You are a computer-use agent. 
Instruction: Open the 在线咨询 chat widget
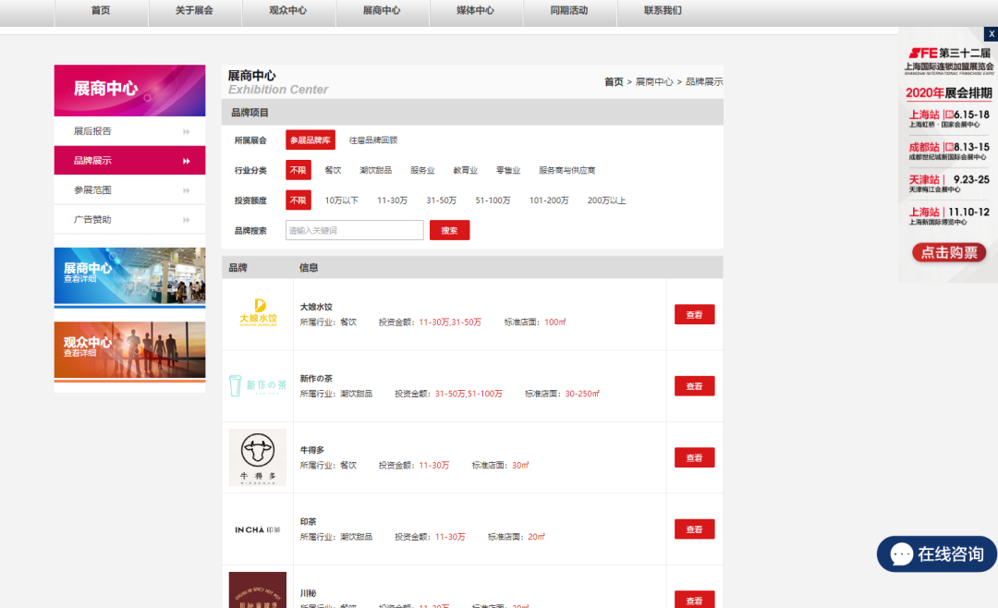(937, 553)
